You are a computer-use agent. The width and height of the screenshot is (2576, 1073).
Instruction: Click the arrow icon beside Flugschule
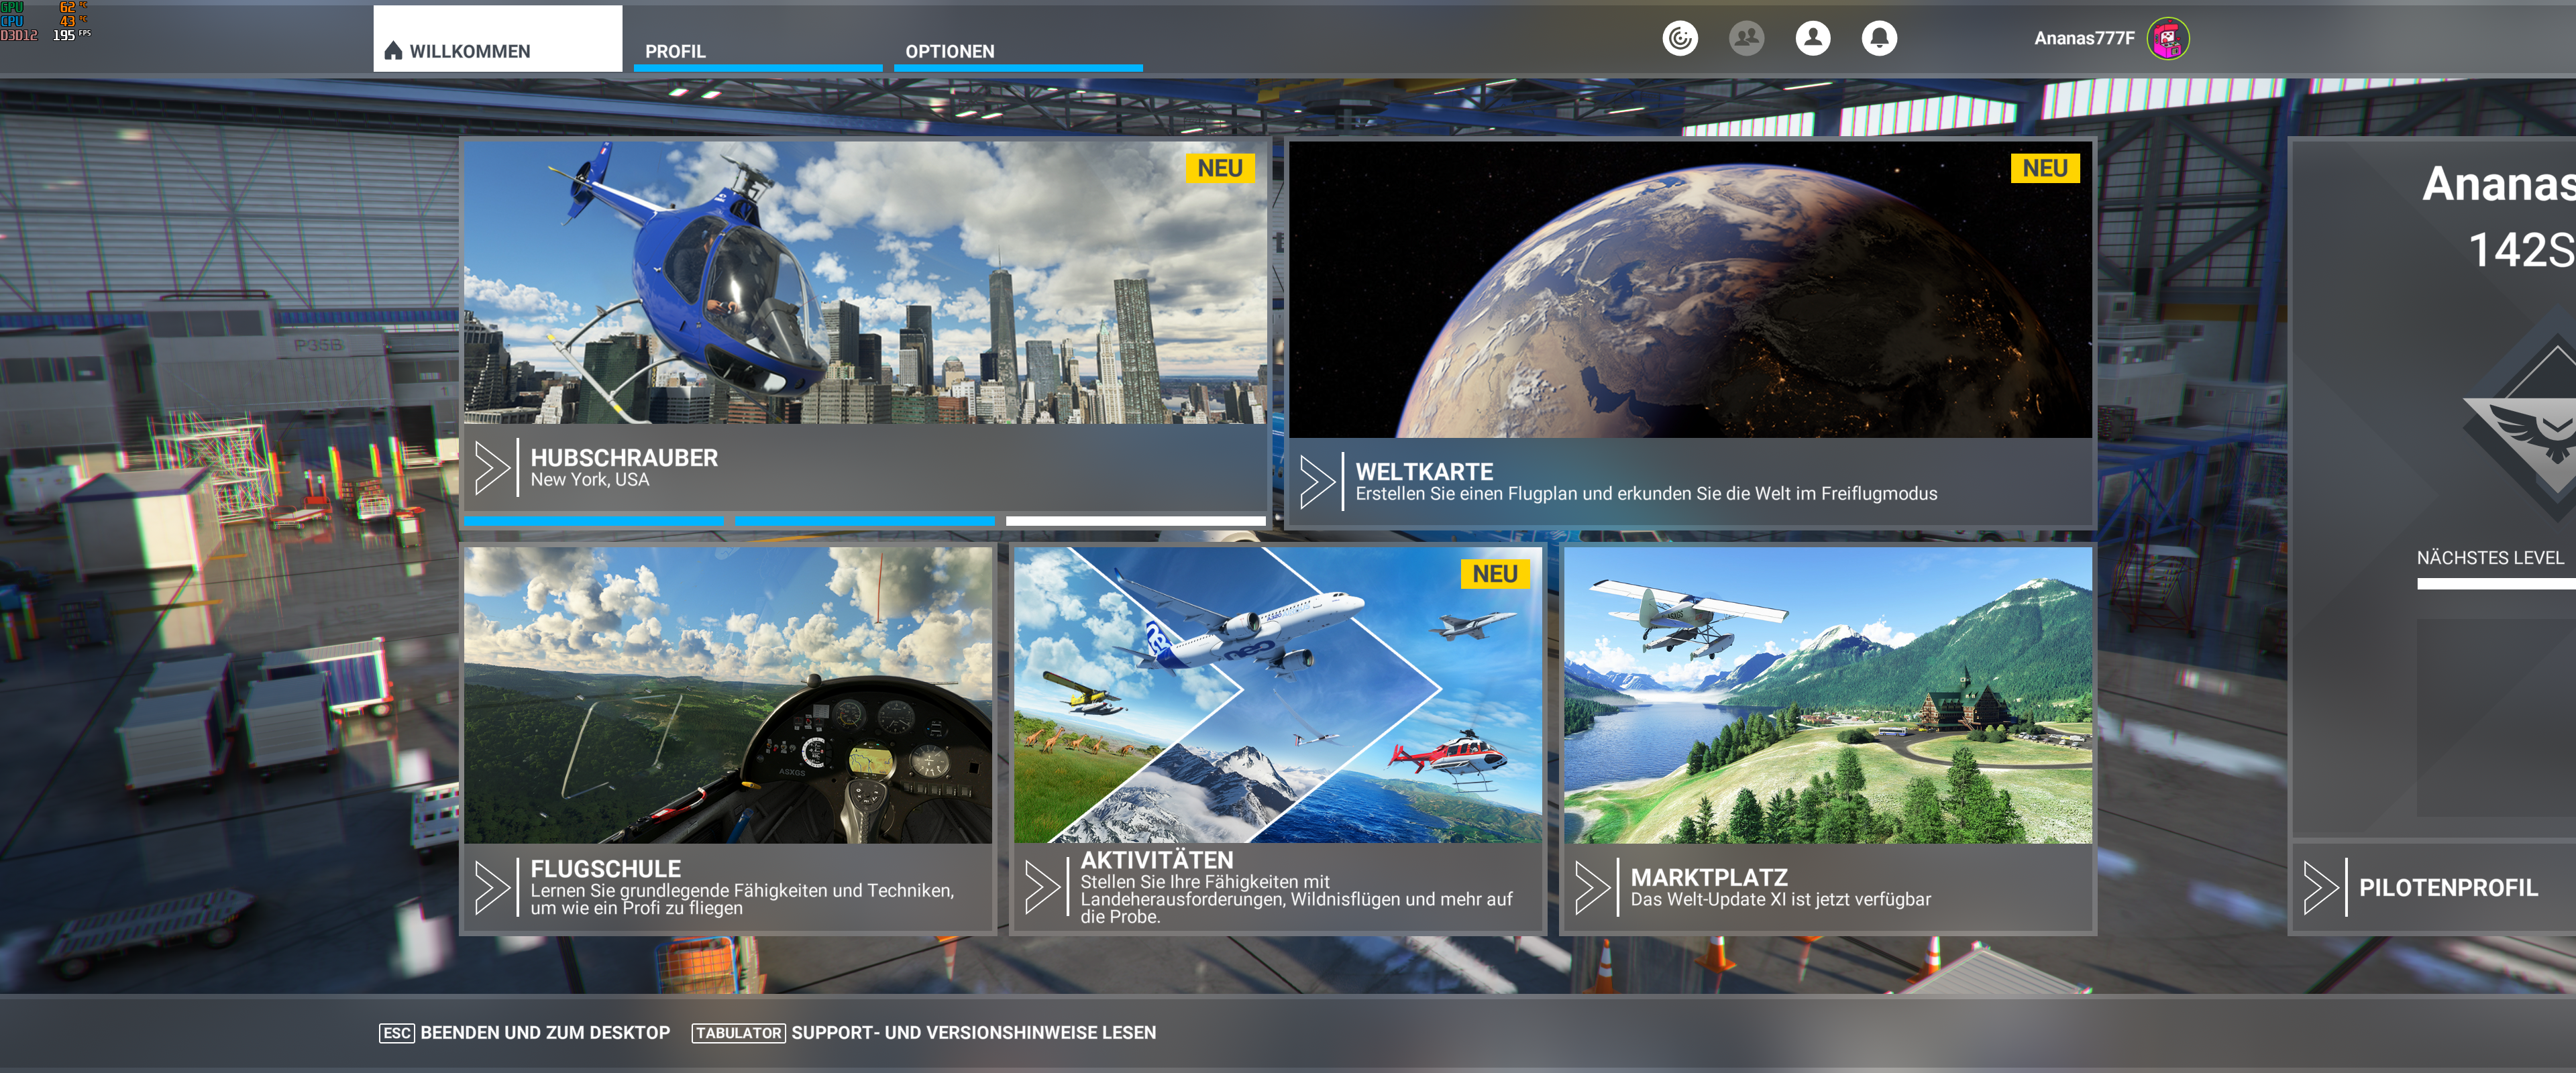(491, 887)
